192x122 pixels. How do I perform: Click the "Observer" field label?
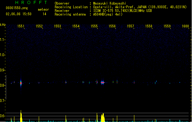[62, 3]
